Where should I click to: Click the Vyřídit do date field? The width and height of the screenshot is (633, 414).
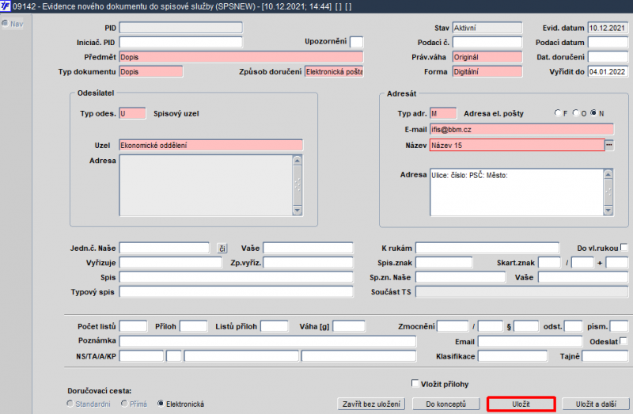[608, 71]
